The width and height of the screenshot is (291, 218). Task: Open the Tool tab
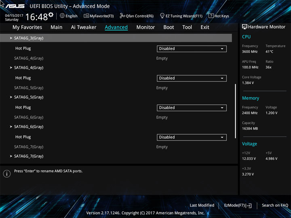[x=187, y=27]
